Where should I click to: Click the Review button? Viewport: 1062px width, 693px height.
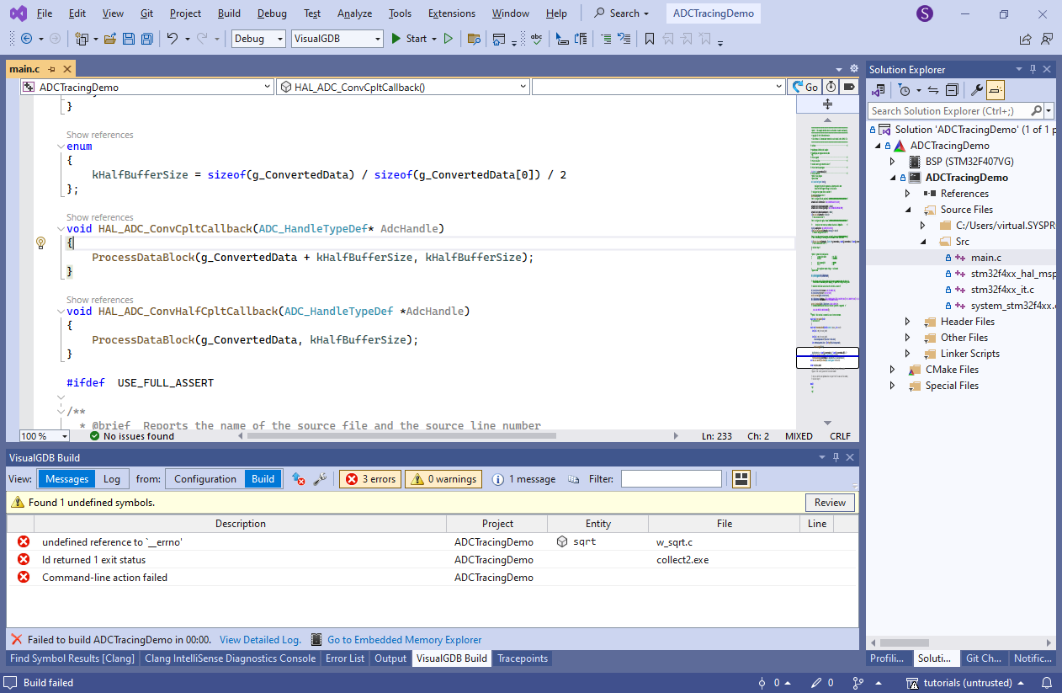(x=830, y=503)
